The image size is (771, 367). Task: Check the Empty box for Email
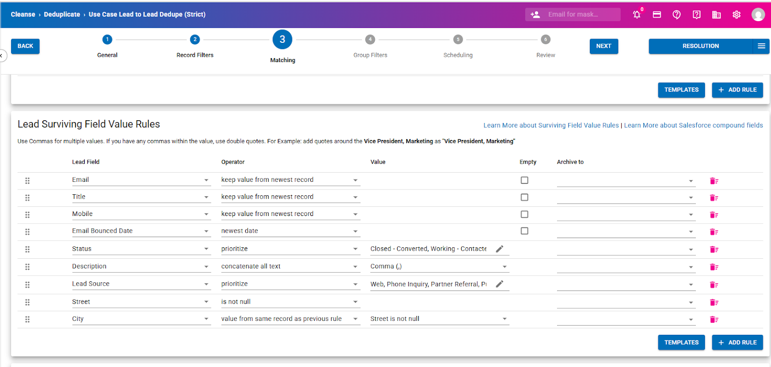(x=524, y=180)
